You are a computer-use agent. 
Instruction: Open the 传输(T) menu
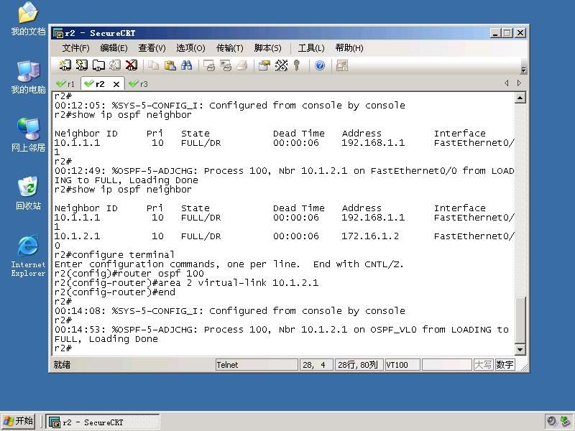point(230,48)
